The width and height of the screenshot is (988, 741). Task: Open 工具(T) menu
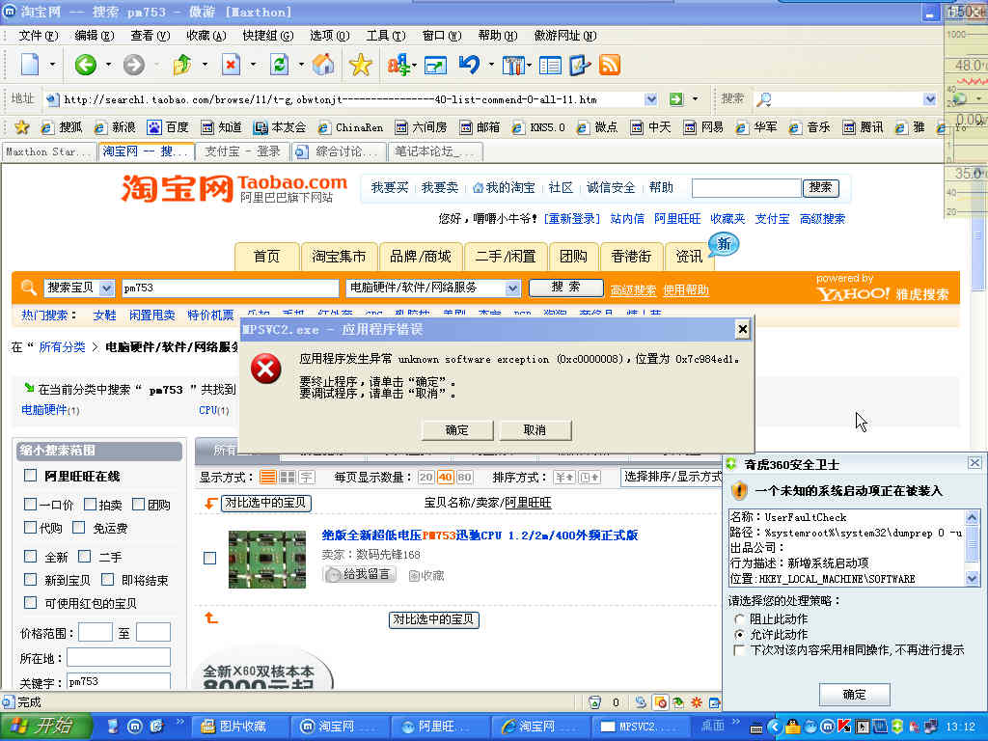[x=386, y=36]
